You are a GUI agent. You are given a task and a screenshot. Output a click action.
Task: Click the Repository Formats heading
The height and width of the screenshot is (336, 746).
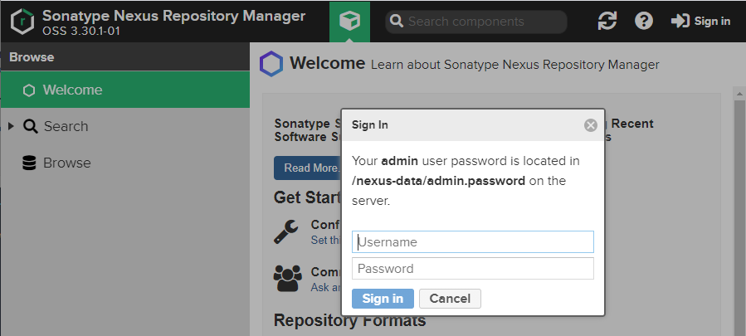(x=349, y=320)
